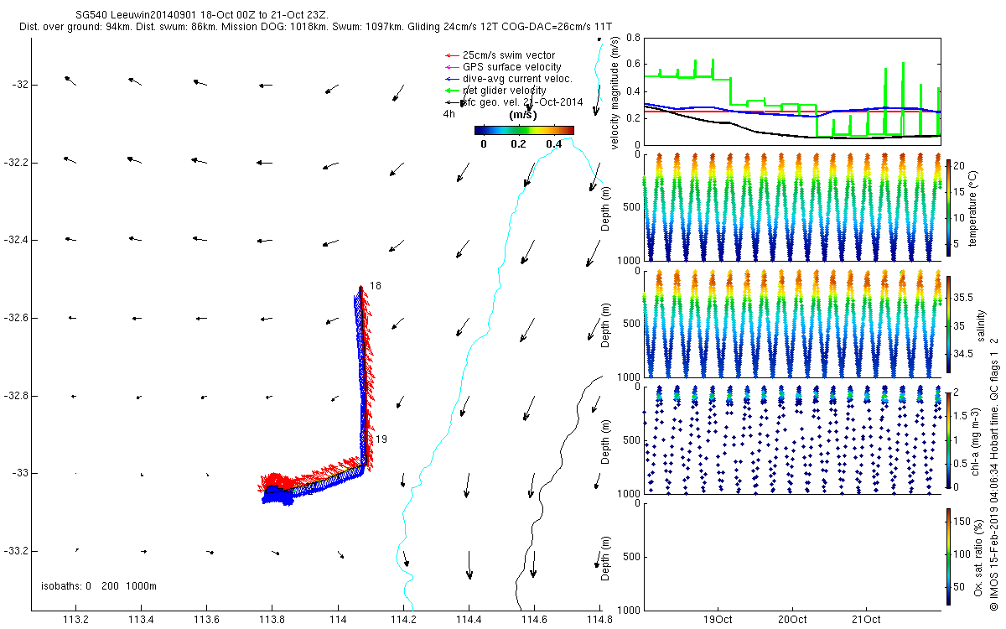The image size is (1006, 629).
Task: Click the '-32.6' latitude tick label
Action: click(x=18, y=318)
